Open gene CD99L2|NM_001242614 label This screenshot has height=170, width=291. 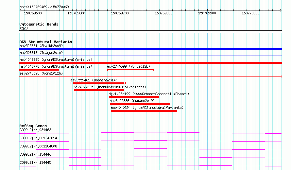click(x=38, y=138)
